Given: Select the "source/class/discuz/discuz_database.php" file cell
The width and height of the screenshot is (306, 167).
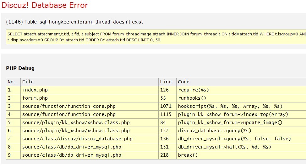Looking at the screenshot, I should pyautogui.click(x=90, y=139).
